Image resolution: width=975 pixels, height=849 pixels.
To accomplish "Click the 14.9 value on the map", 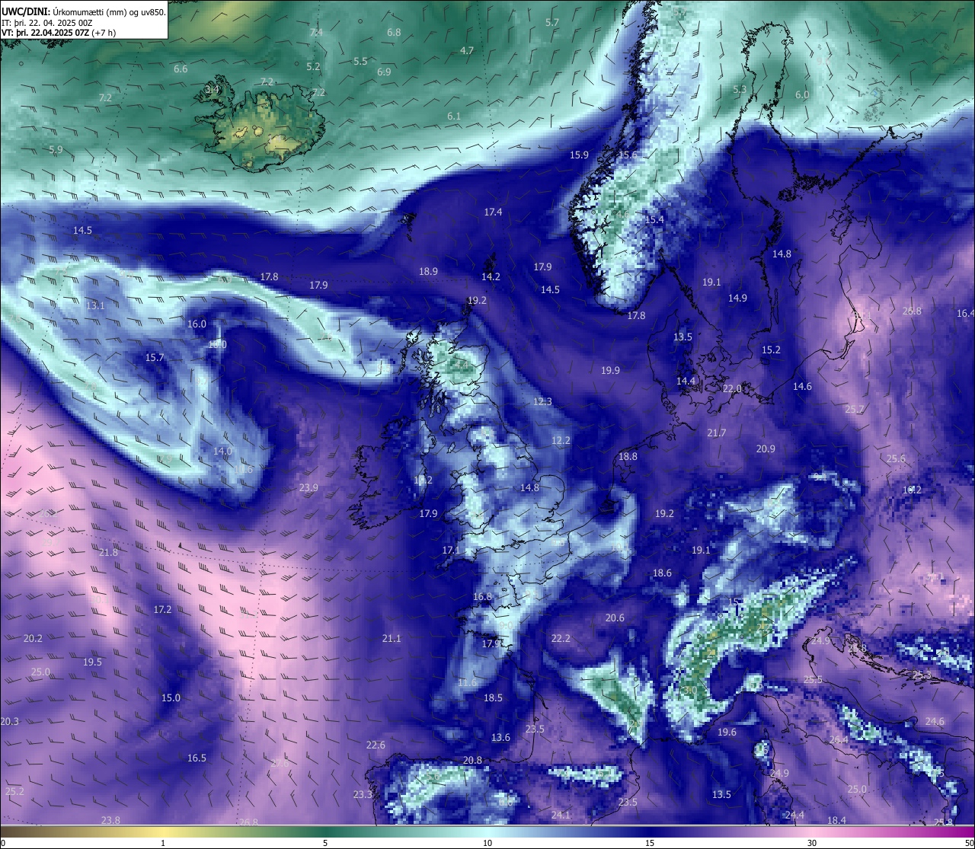I will pyautogui.click(x=737, y=298).
